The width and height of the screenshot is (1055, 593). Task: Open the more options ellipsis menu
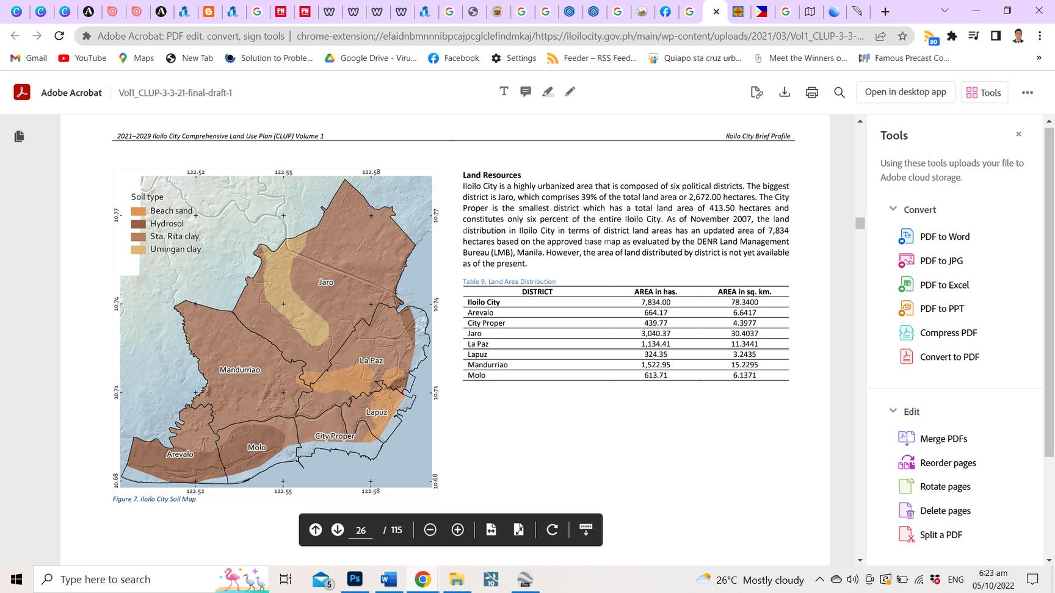pos(1028,93)
